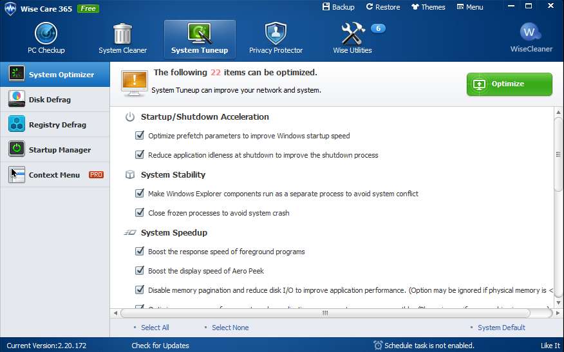Select the Disk Defrag sidebar icon
This screenshot has width=564, height=352.
click(17, 99)
